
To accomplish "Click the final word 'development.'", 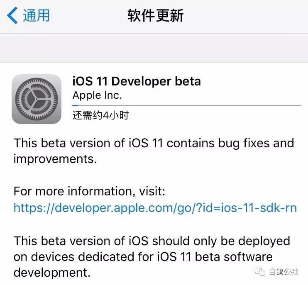I will click(x=52, y=272).
